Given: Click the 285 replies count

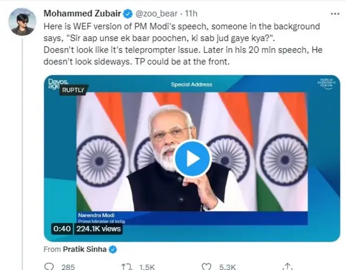Looking at the screenshot, I should pos(68,266).
